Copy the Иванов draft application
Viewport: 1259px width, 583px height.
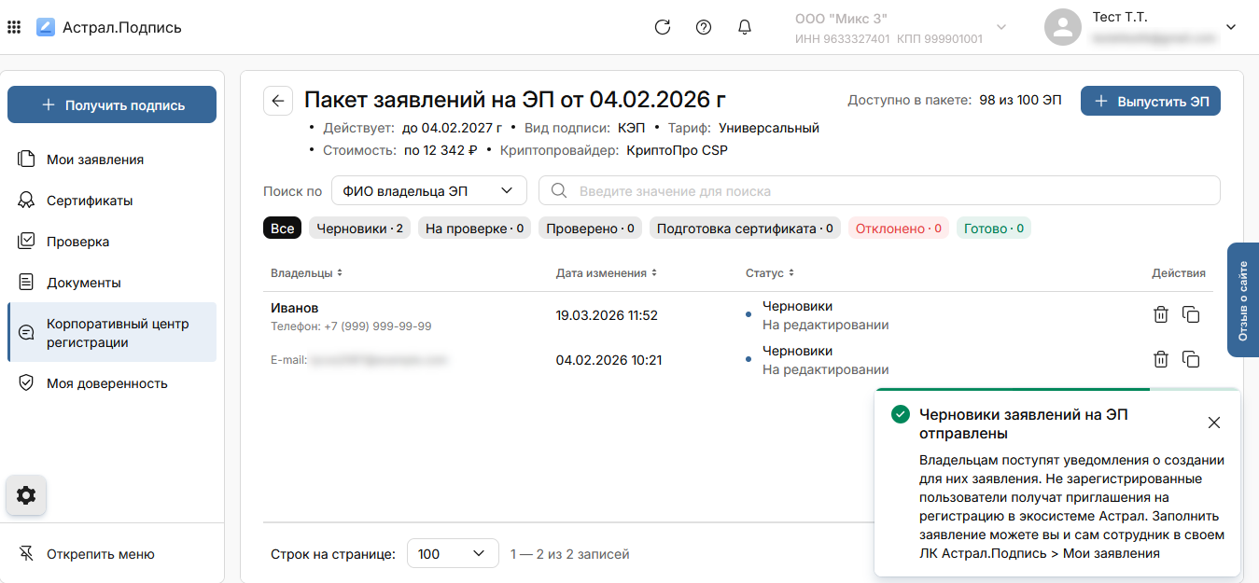click(x=1191, y=314)
